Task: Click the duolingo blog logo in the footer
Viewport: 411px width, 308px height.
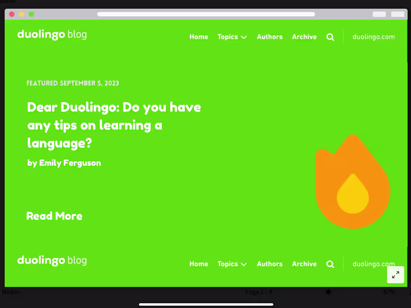Action: [52, 261]
